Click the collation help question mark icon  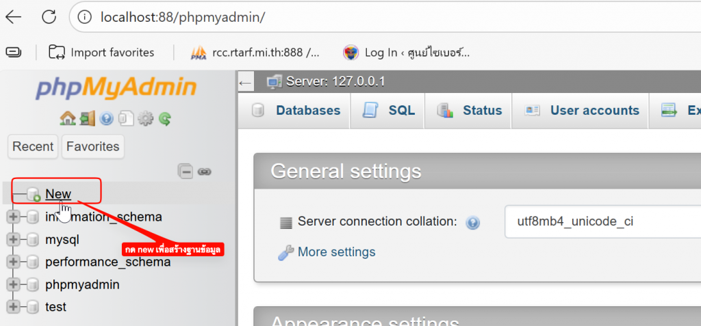tap(472, 222)
